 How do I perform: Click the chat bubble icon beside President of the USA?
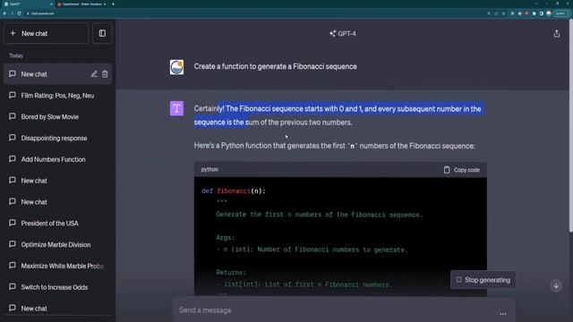[13, 223]
